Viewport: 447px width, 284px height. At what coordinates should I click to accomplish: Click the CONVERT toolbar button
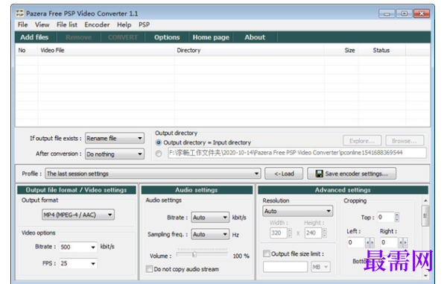[123, 37]
